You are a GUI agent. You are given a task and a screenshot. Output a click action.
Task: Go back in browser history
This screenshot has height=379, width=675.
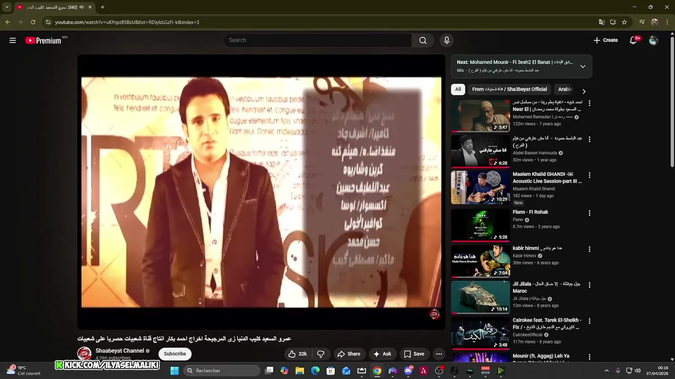[7, 22]
